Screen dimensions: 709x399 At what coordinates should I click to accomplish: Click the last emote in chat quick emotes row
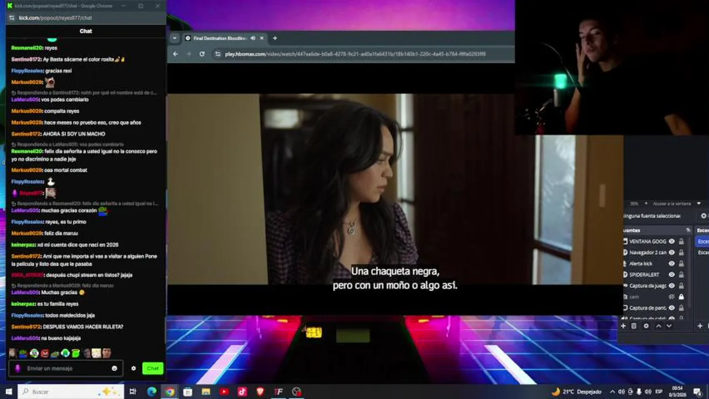pos(107,353)
